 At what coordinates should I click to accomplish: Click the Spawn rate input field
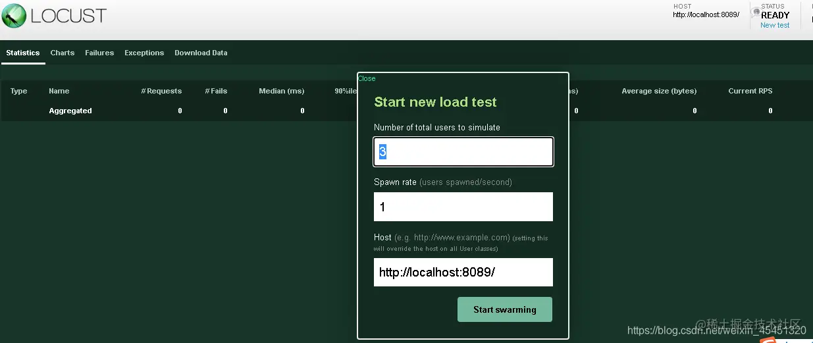(463, 207)
